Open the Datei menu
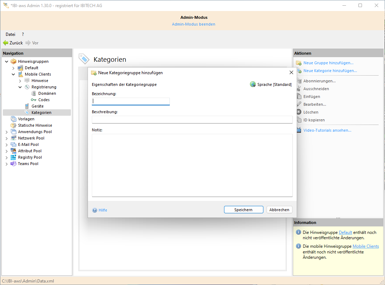The image size is (385, 285). coord(10,34)
